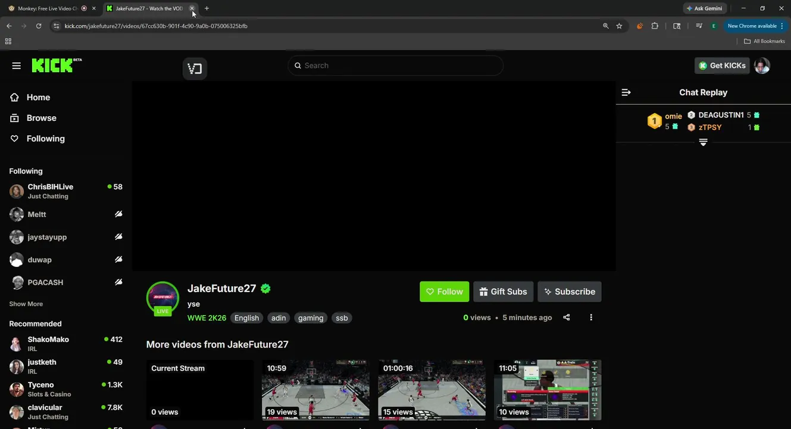Open Tyceno recommended channel
The image size is (791, 429).
point(66,389)
